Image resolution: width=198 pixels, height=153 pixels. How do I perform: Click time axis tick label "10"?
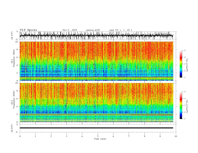[176, 136]
